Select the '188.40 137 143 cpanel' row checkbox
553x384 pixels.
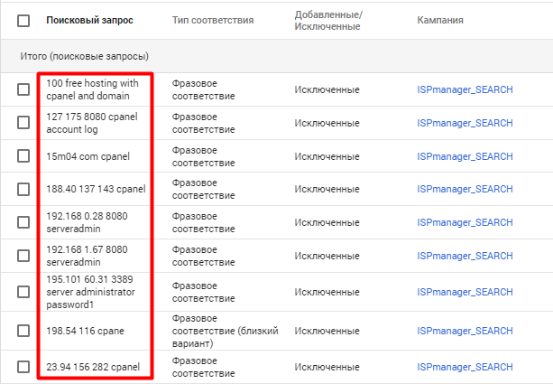pos(23,189)
